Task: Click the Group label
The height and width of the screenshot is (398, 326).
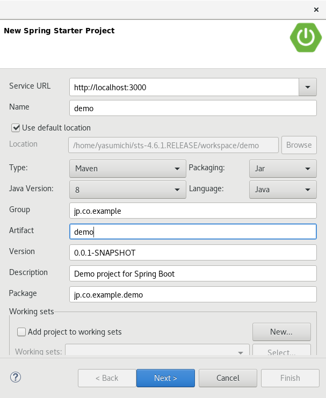Action: (19, 209)
